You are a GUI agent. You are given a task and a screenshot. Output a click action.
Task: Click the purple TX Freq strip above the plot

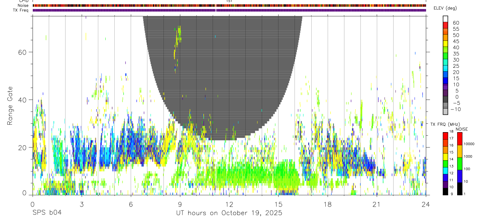tap(229, 10)
